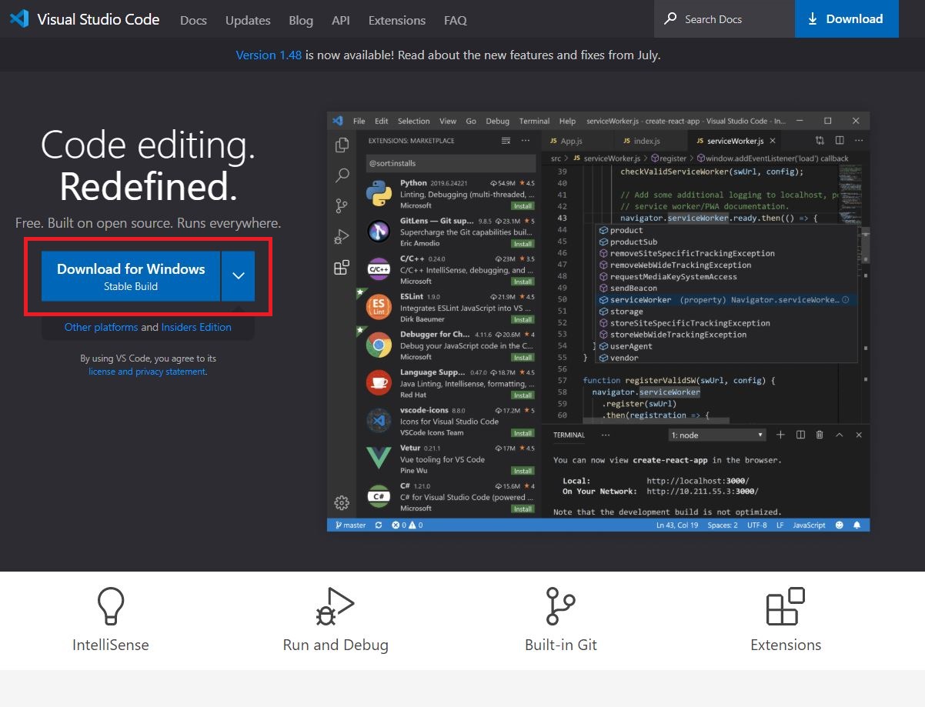Click the blue Download button in the header
The width and height of the screenshot is (925, 707).
(x=847, y=18)
